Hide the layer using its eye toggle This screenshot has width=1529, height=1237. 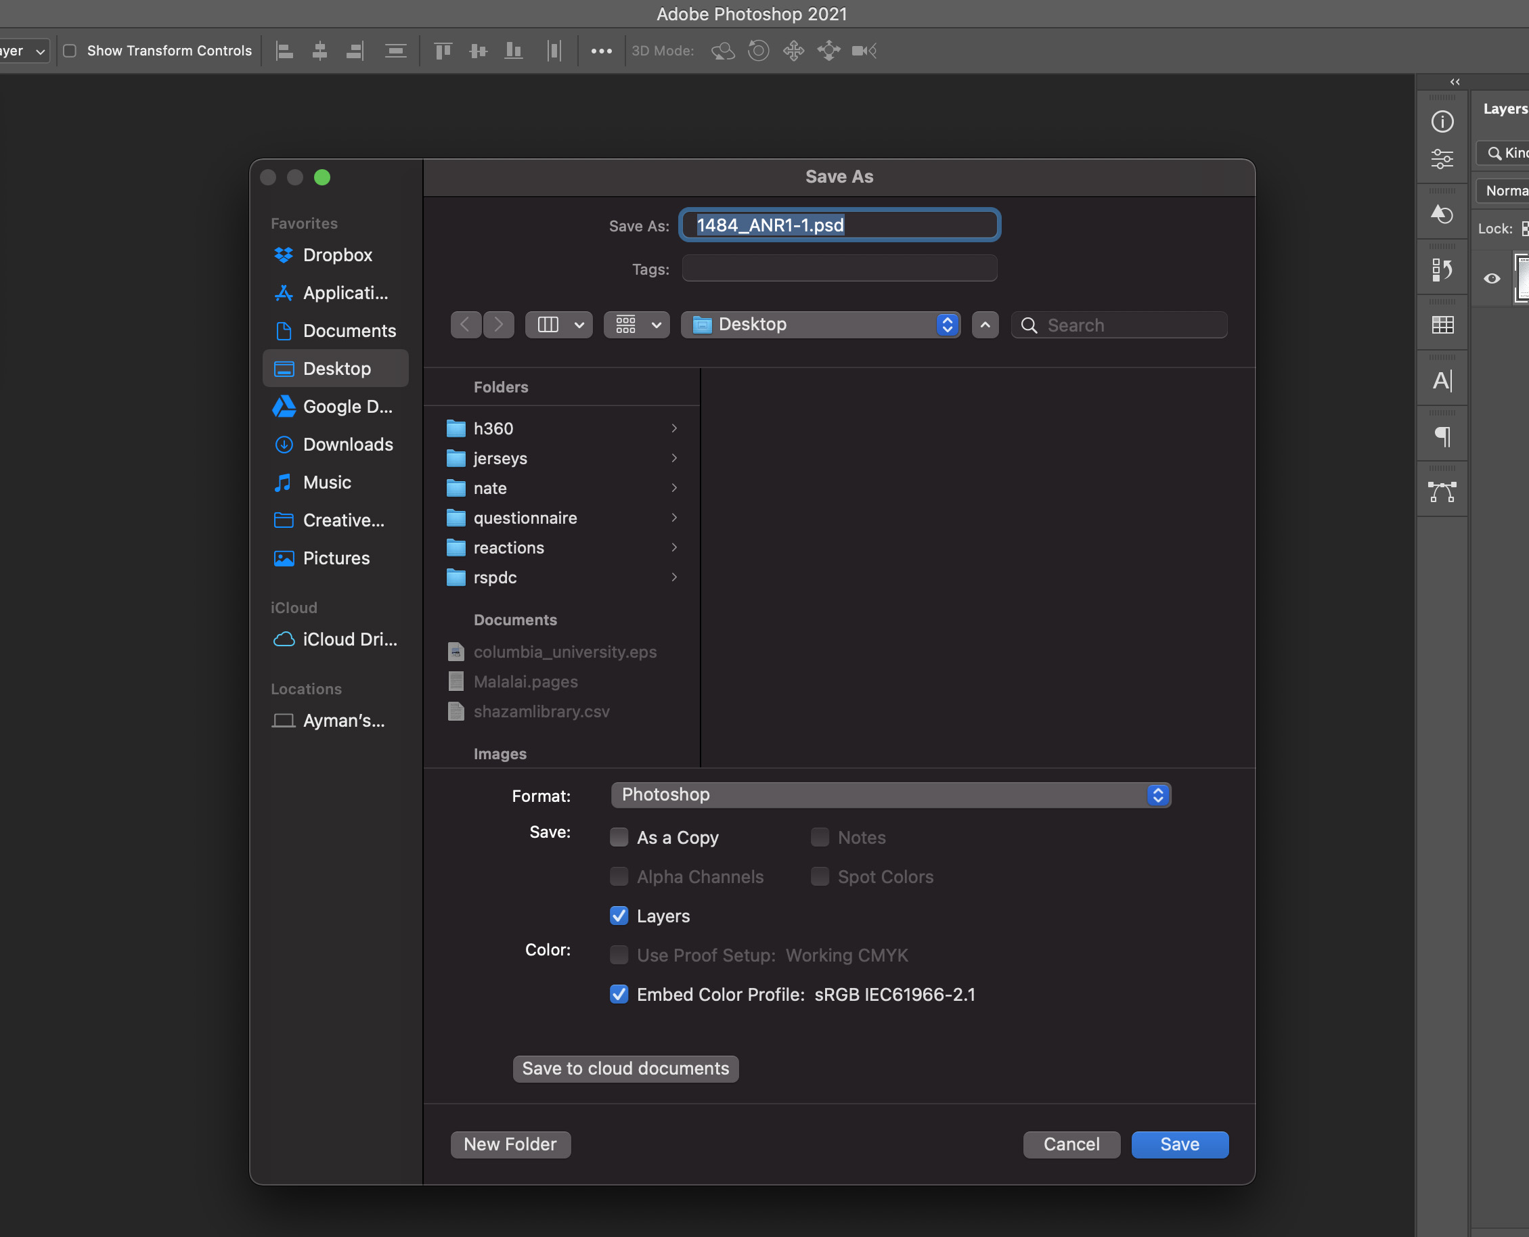click(1491, 279)
